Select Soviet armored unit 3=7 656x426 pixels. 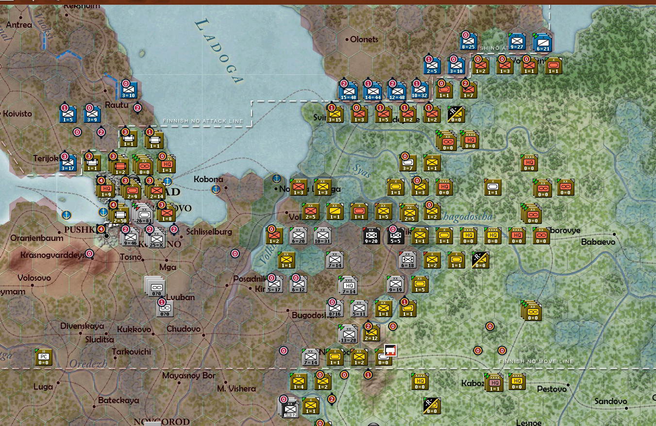pyautogui.click(x=408, y=163)
